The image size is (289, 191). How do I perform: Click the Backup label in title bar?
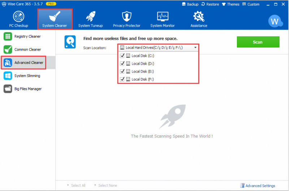click(193, 4)
